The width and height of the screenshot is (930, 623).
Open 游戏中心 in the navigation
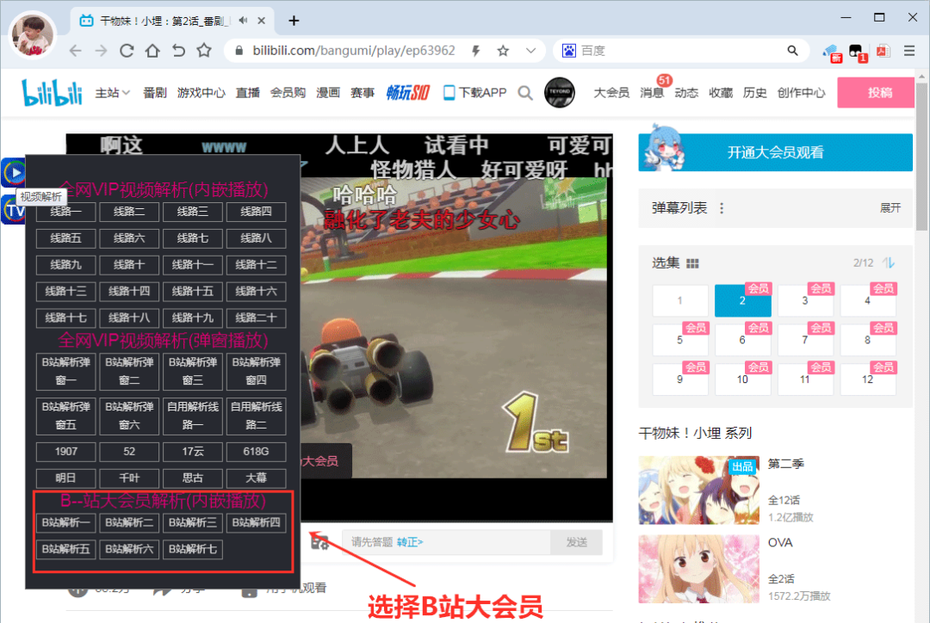point(201,93)
